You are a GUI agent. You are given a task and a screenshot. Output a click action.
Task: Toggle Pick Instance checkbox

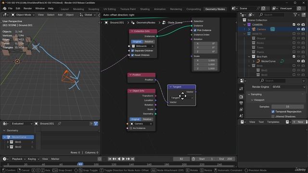click(195, 30)
